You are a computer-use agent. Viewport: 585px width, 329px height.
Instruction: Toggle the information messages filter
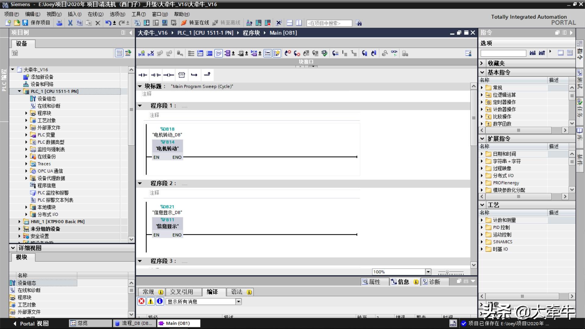point(160,301)
